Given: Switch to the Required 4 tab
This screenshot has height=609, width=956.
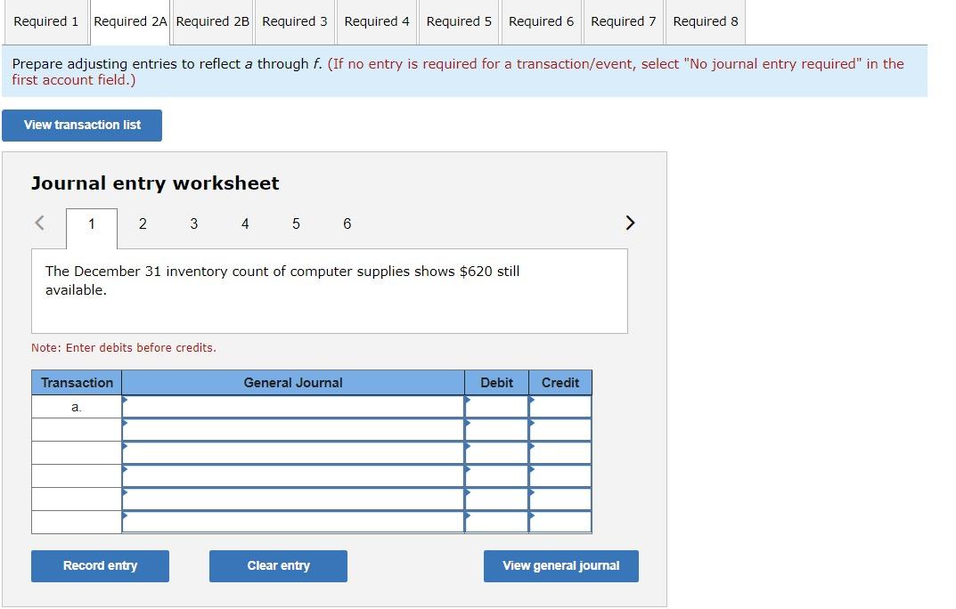Looking at the screenshot, I should [377, 22].
